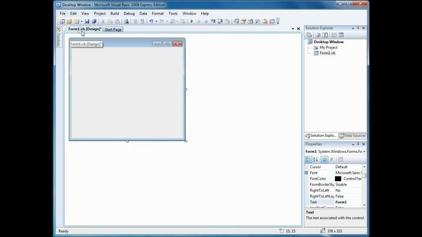This screenshot has width=422, height=237.
Task: Open the Error List toolbar icon
Action: 265,21
